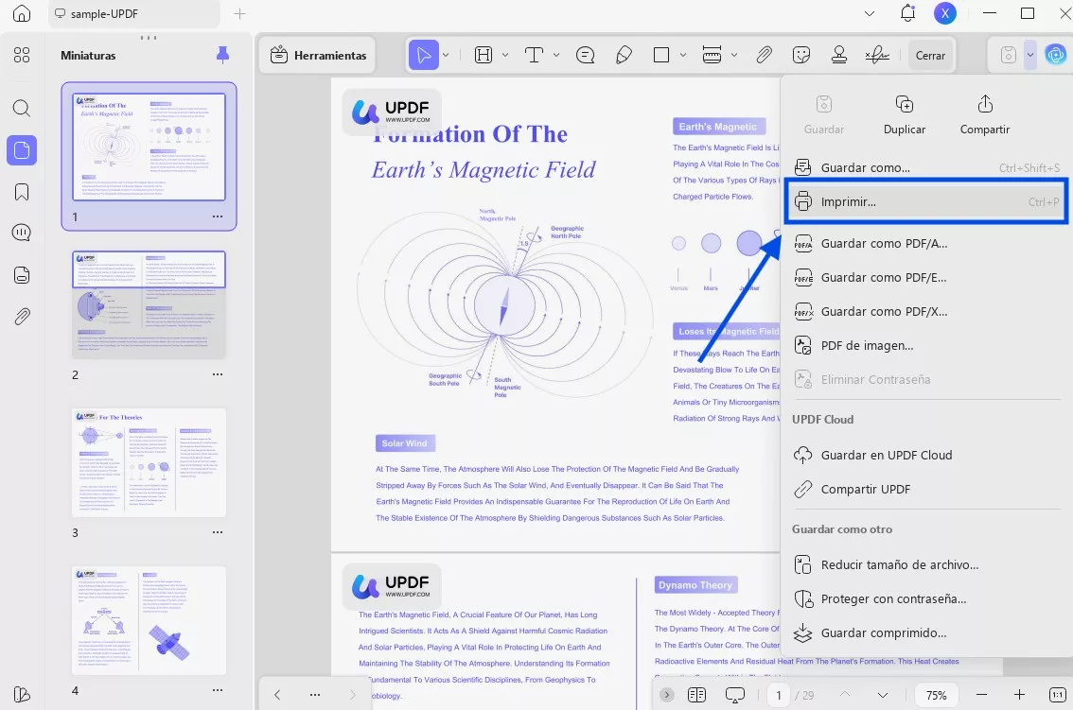Choose Guardar como... menu entry
Viewport: 1073px width, 710px height.
(x=926, y=167)
